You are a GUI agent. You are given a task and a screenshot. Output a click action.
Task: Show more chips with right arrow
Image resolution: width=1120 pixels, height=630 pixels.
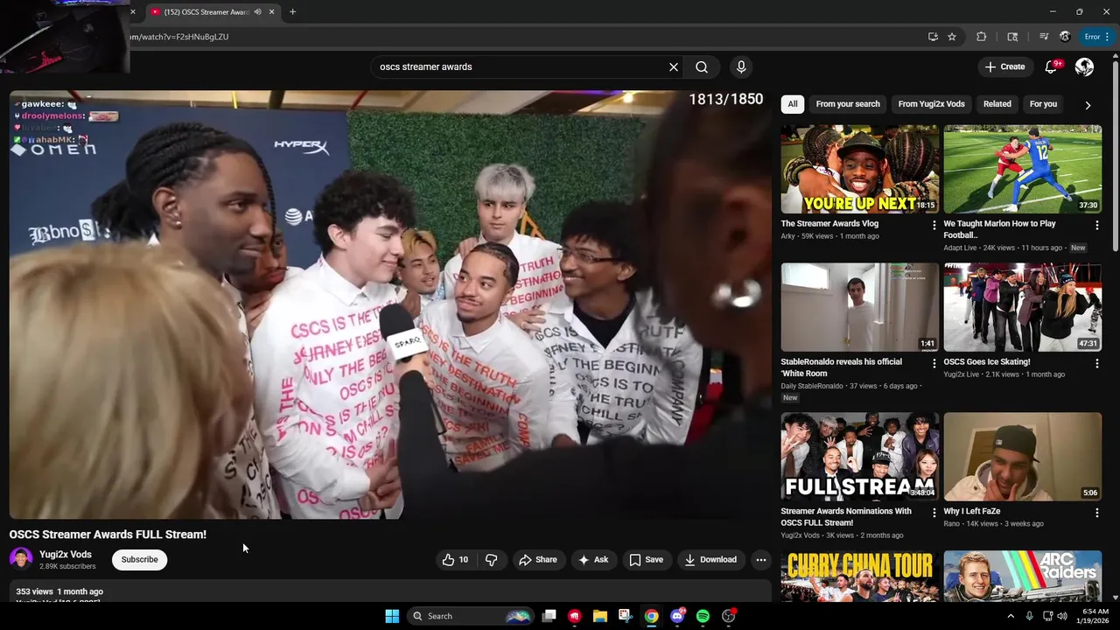[1088, 105]
